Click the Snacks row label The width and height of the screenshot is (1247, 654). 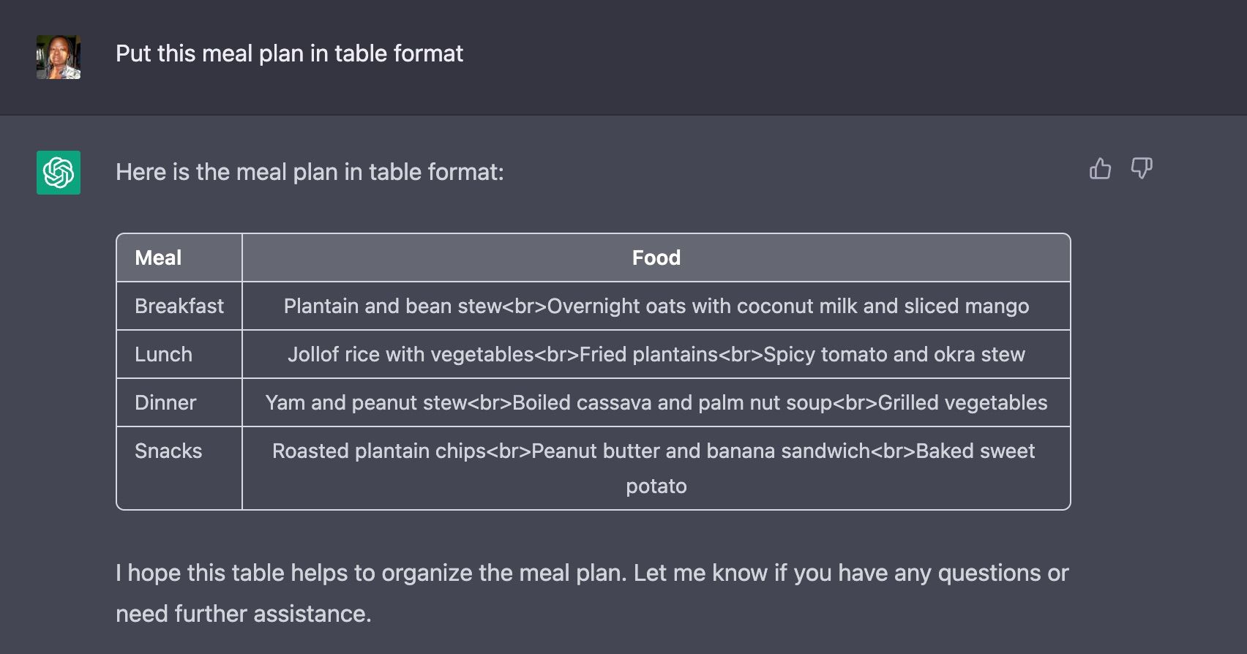[168, 451]
